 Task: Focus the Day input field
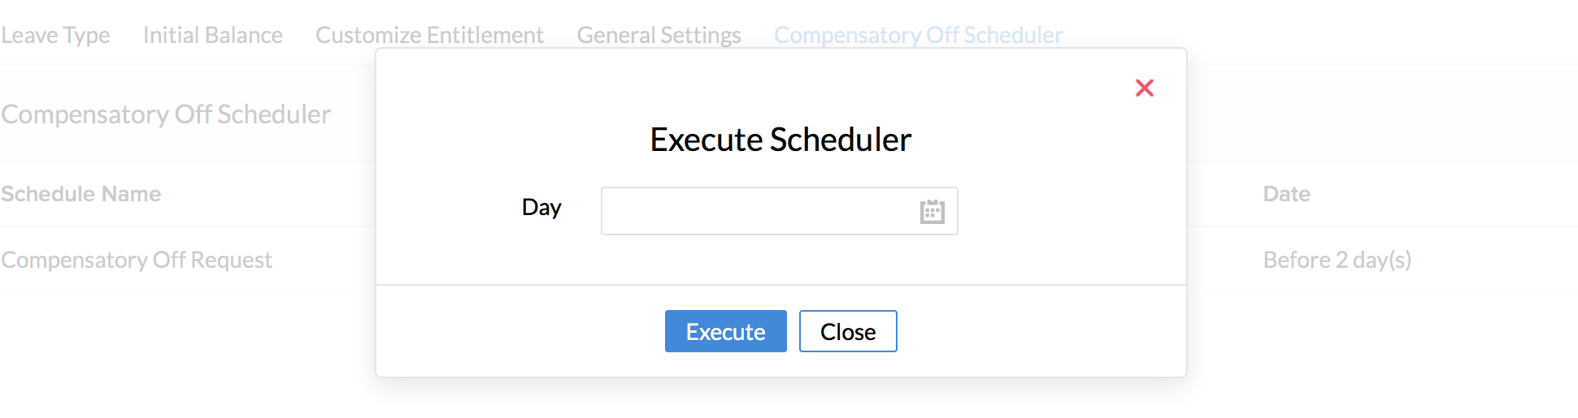point(756,211)
